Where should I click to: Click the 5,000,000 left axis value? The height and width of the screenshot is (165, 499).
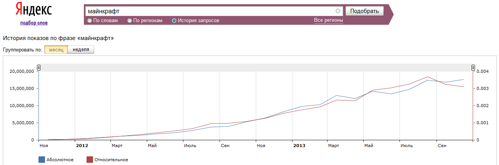point(23,123)
